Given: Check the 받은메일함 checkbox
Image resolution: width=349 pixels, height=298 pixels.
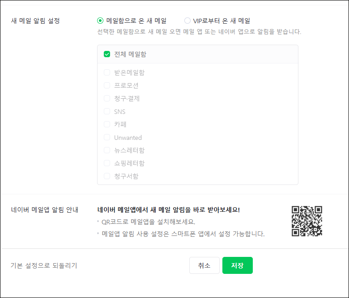Looking at the screenshot, I should pos(107,72).
